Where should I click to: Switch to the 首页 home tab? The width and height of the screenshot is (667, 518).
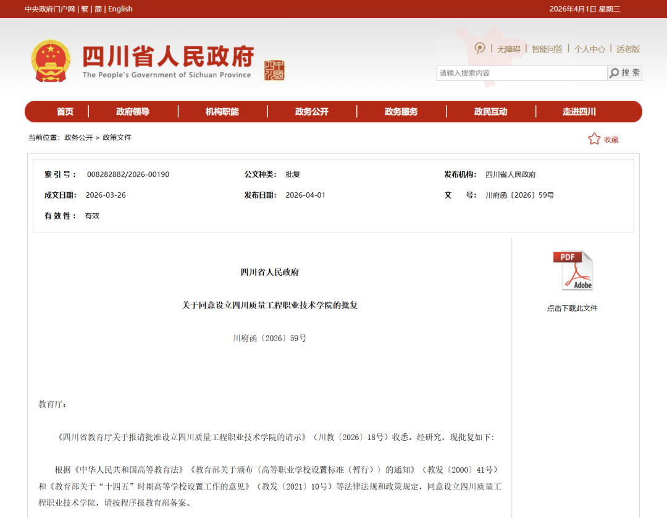point(65,111)
